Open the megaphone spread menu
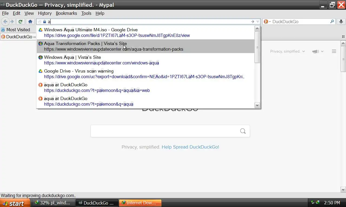The height and width of the screenshot is (207, 346). [x=318, y=51]
